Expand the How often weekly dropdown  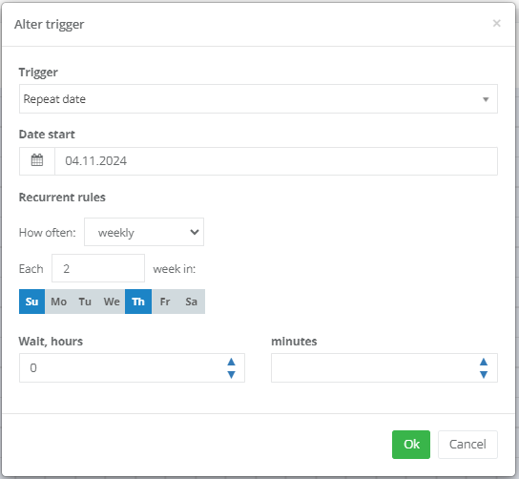coord(144,232)
